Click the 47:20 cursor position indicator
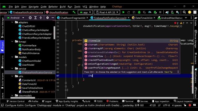 tap(153, 105)
